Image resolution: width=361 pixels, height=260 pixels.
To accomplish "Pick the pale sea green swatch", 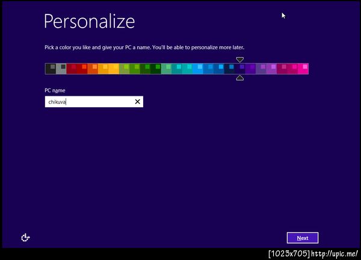I will point(167,69).
